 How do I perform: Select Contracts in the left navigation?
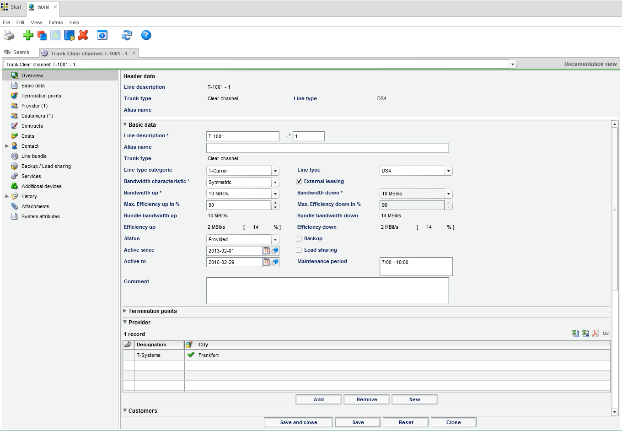tap(32, 126)
